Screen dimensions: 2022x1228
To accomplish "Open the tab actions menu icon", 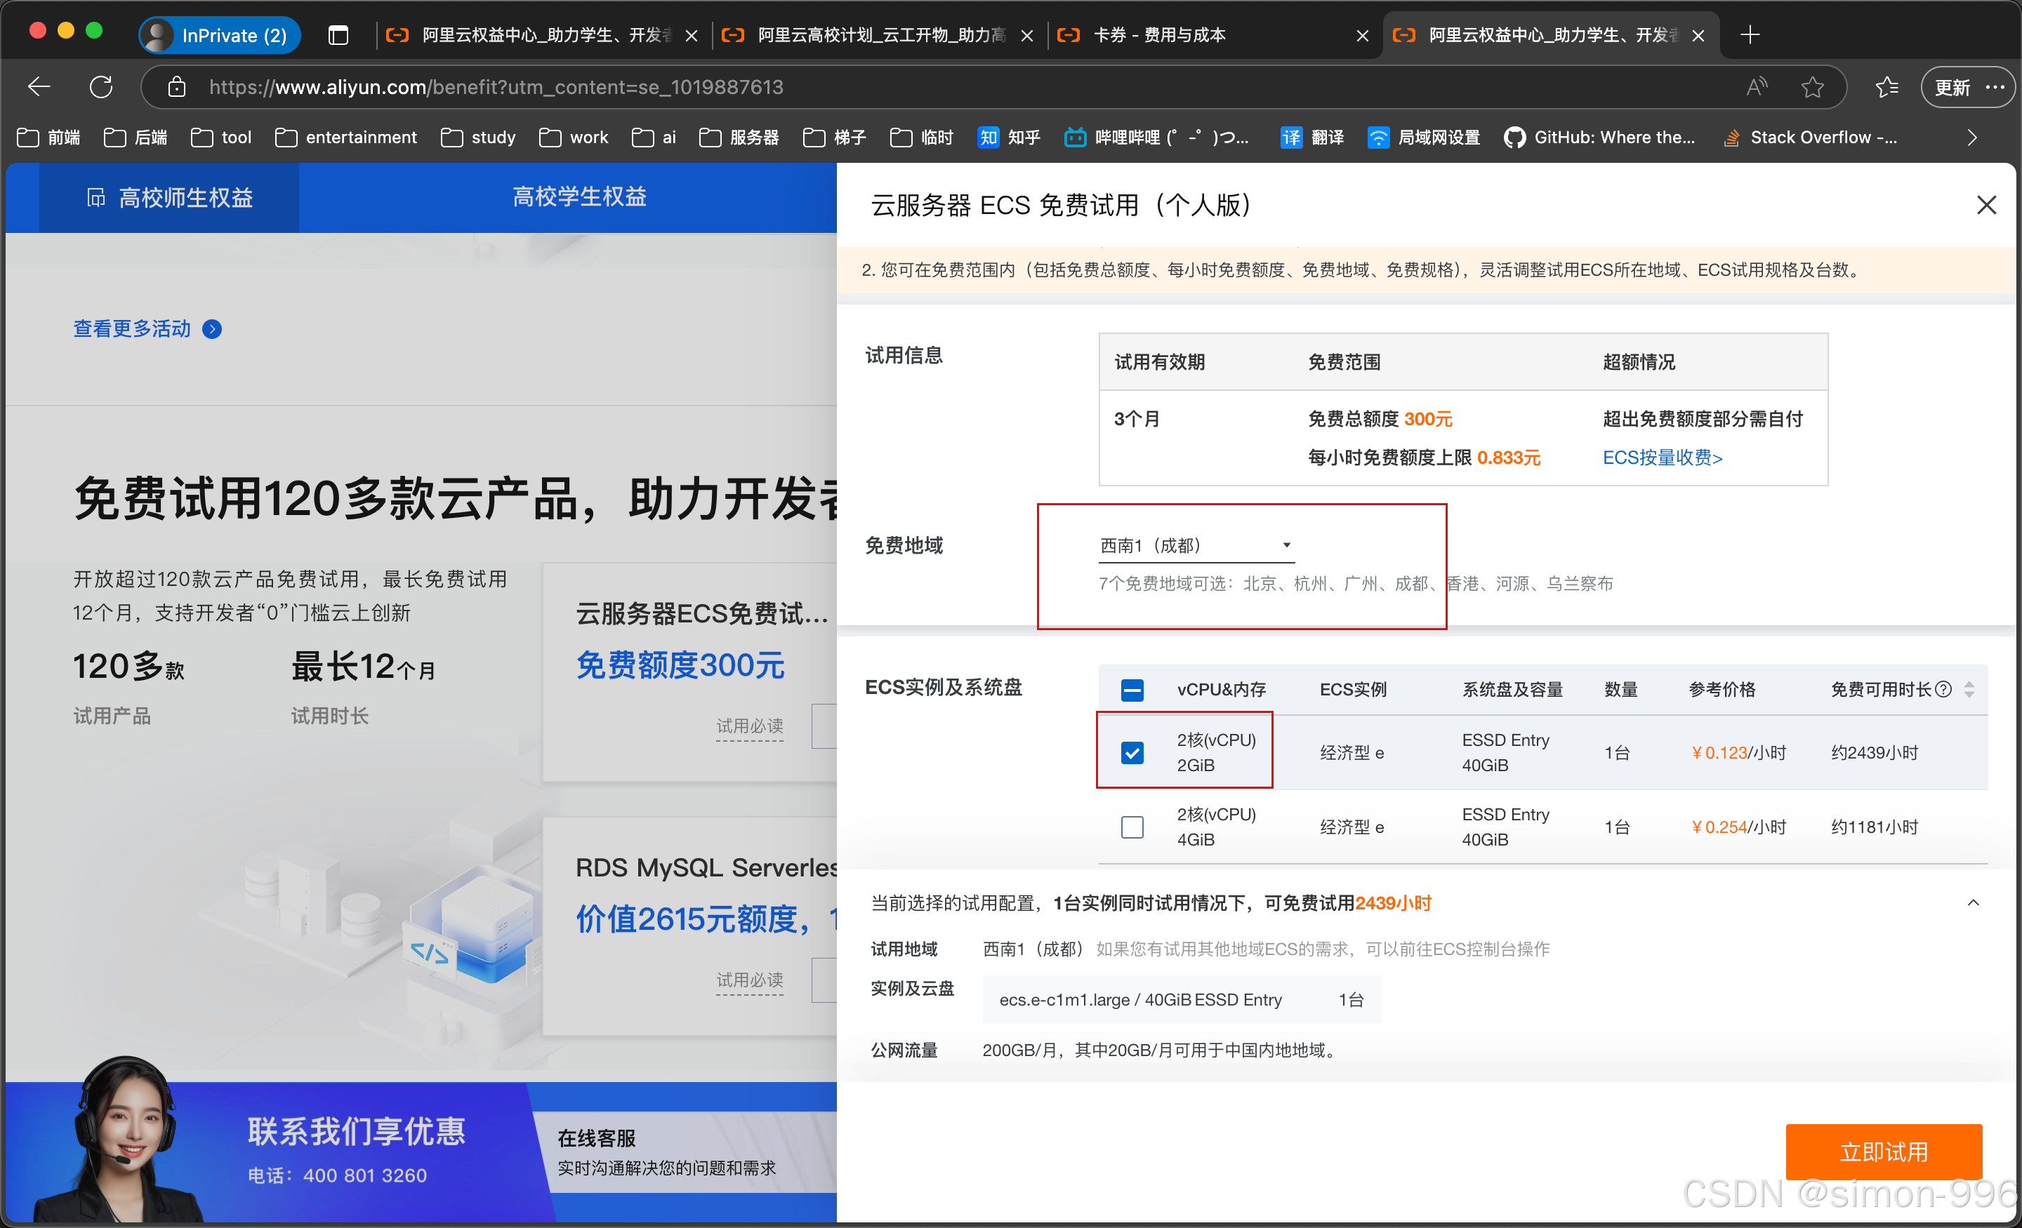I will click(x=338, y=35).
